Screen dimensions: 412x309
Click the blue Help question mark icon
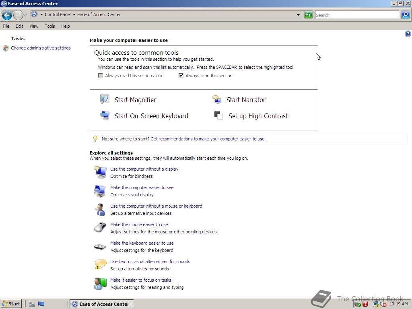point(408,34)
